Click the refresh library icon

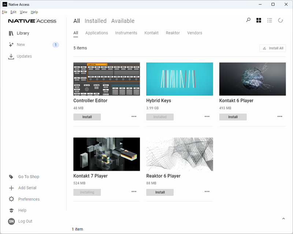coord(281,20)
